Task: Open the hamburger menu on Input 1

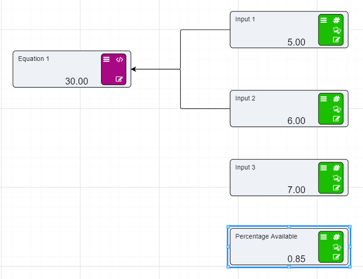Action: pos(323,20)
